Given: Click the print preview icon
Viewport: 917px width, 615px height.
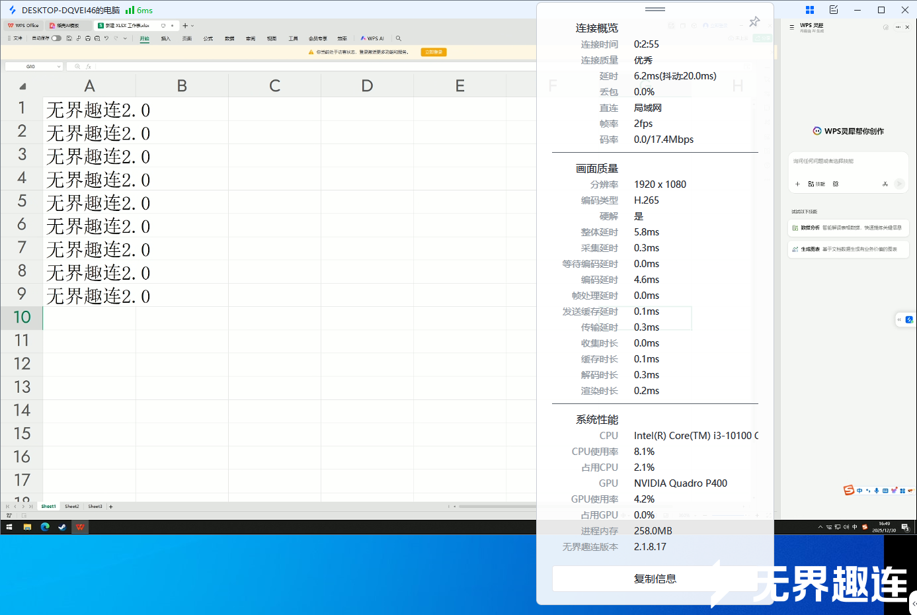Looking at the screenshot, I should pos(97,38).
